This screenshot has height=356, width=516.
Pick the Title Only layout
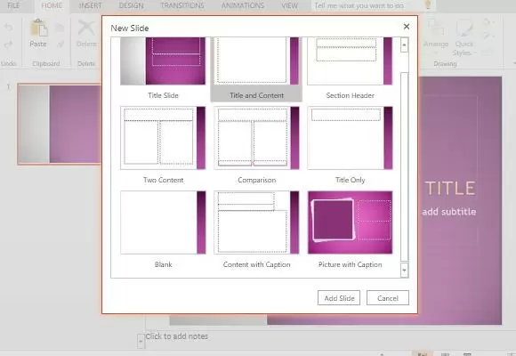click(350, 138)
